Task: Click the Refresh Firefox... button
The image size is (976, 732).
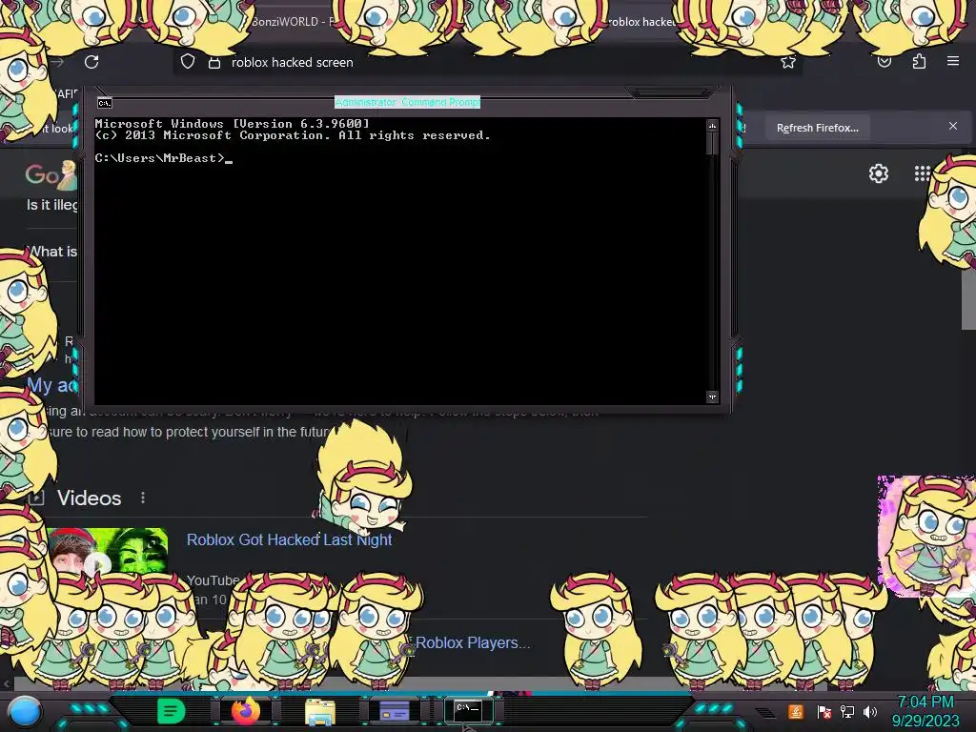Action: 817,128
